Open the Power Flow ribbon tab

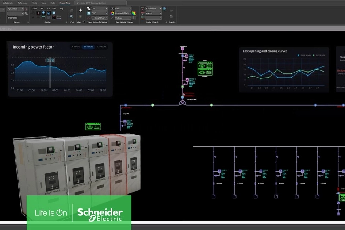tap(65, 3)
